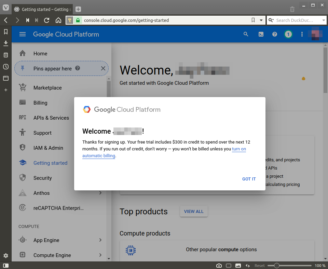This screenshot has height=269, width=328.
Task: Open Billing in sidebar
Action: coord(40,103)
